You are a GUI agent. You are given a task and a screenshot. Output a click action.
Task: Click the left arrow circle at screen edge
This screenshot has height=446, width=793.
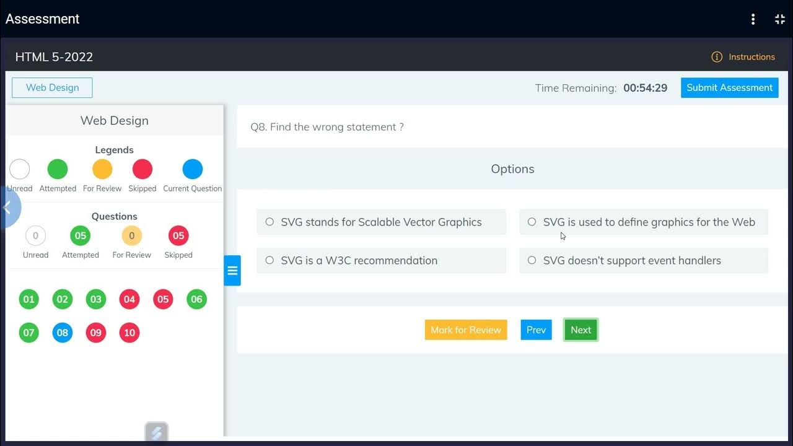(9, 208)
